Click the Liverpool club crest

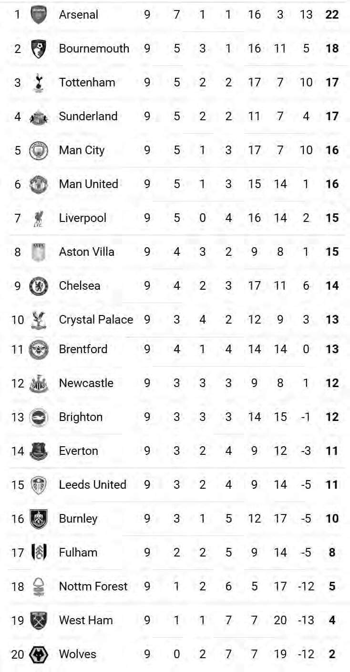(x=39, y=218)
